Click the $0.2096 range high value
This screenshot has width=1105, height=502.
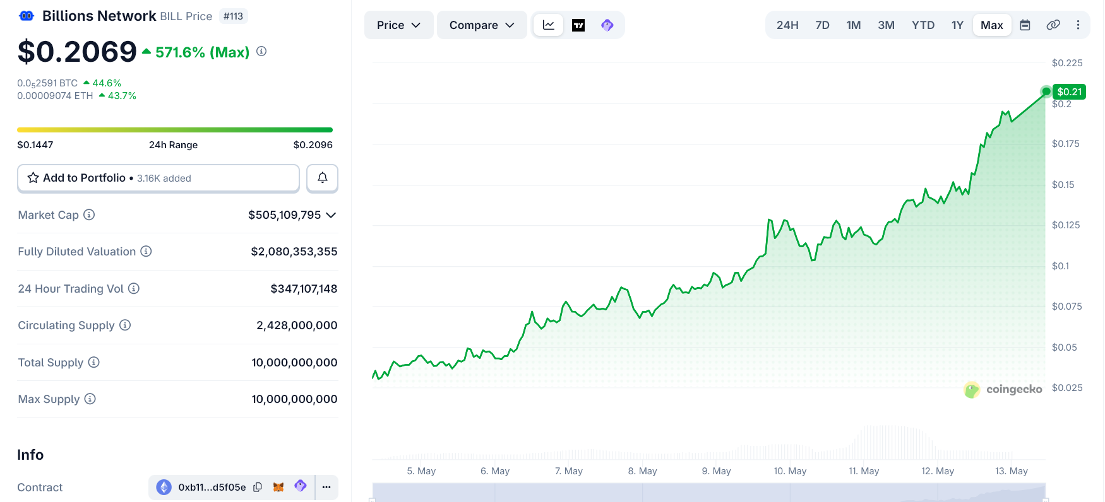[313, 145]
